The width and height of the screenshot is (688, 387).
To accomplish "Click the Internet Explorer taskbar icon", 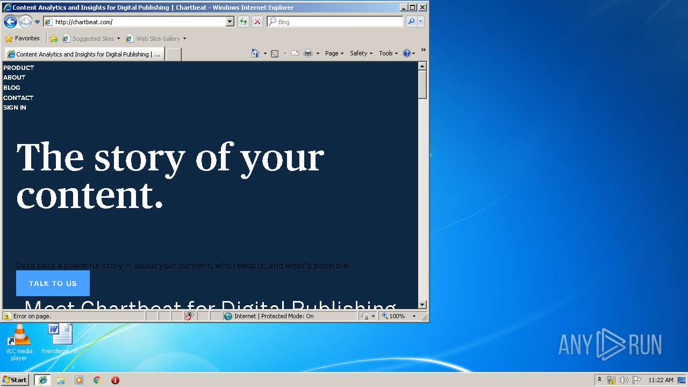I will 42,380.
